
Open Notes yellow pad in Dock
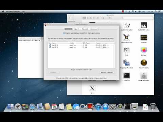pyautogui.click(x=69, y=107)
